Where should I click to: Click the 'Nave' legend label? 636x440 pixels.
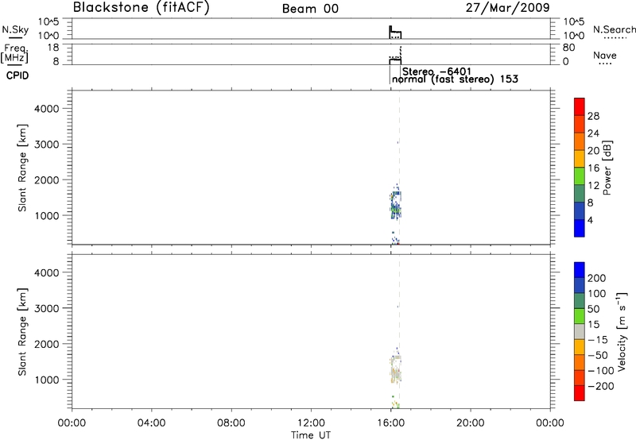pyautogui.click(x=605, y=56)
